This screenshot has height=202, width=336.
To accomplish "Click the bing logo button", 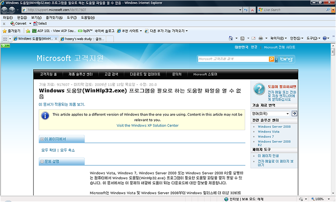I will pyautogui.click(x=286, y=59).
